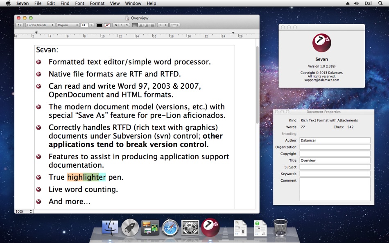Open the Help menu

[x=152, y=3]
